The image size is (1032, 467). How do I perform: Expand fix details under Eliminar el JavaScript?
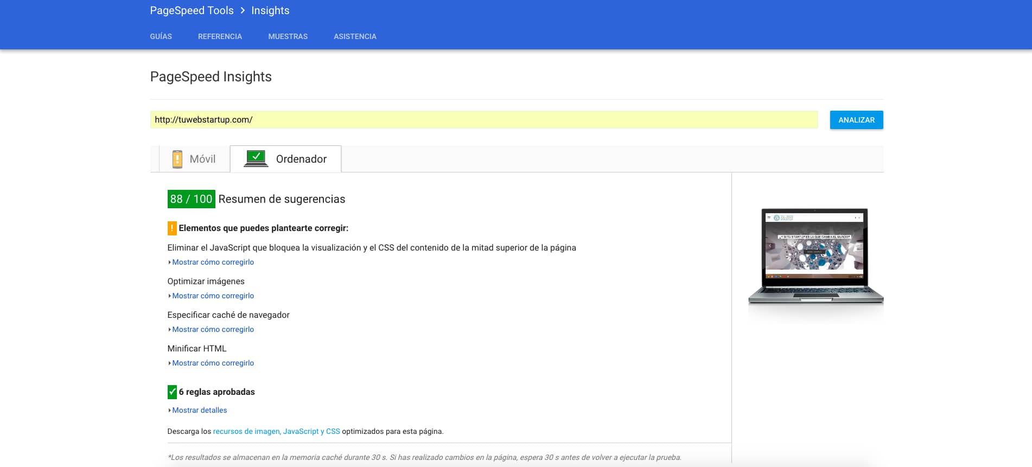213,262
